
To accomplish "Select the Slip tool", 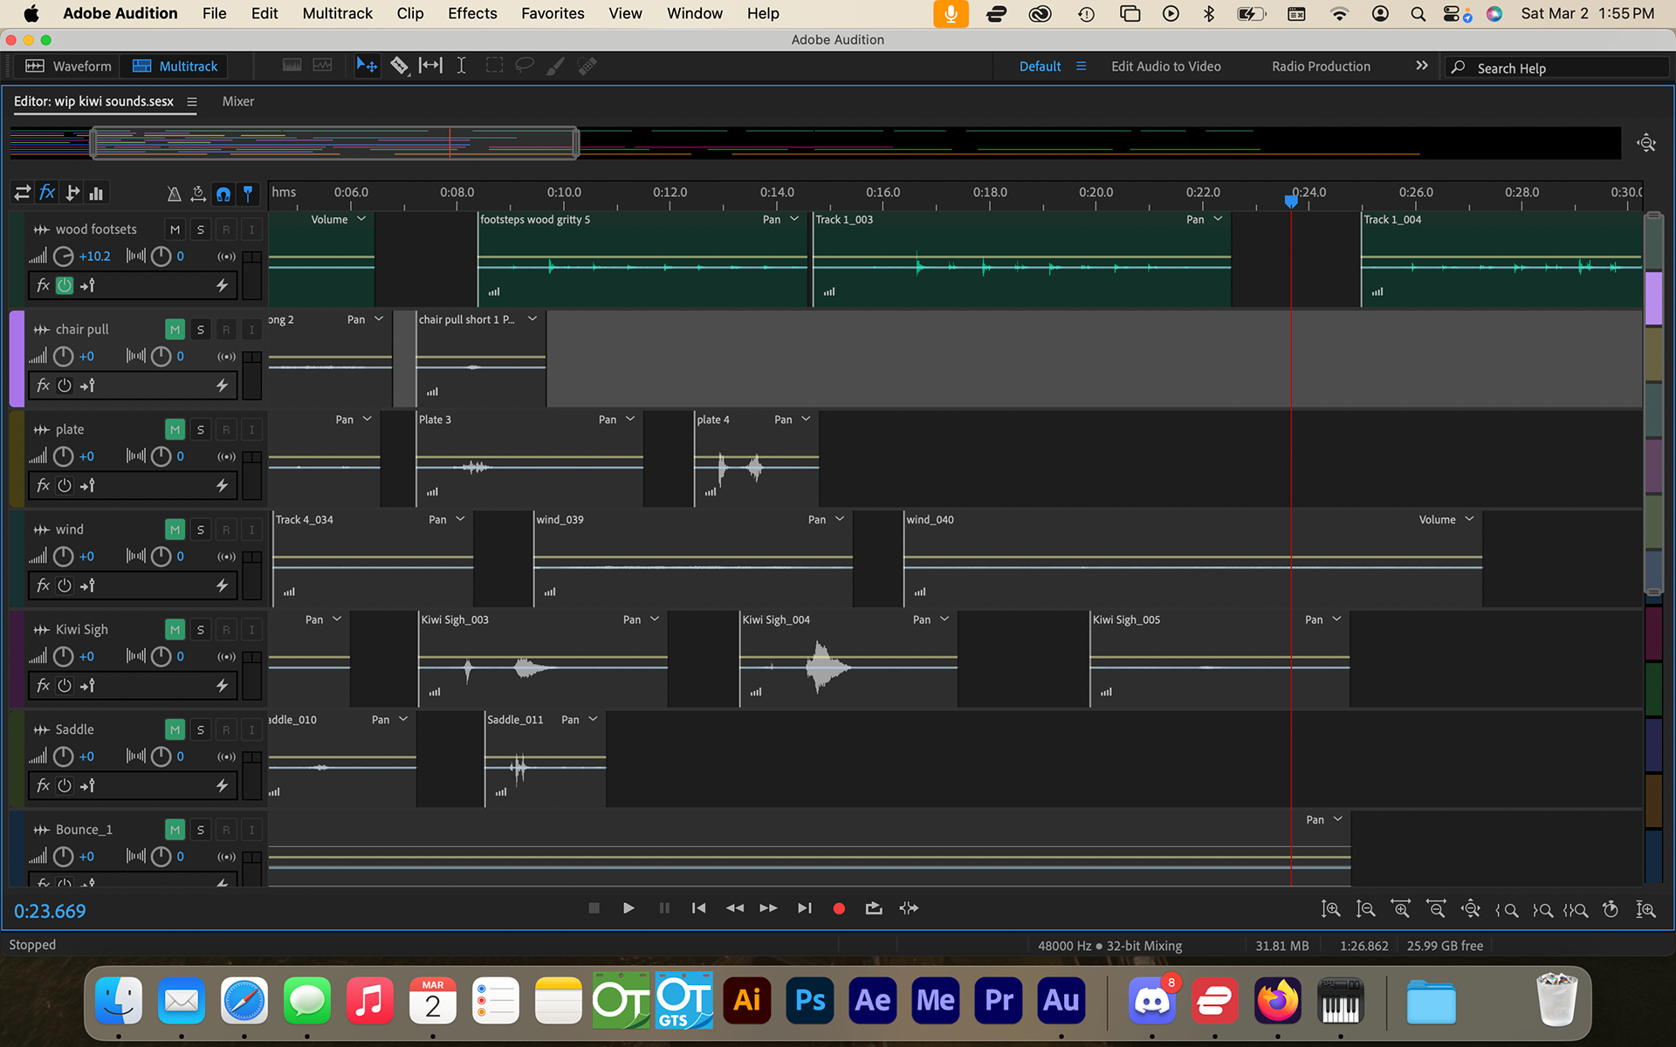I will (x=430, y=65).
